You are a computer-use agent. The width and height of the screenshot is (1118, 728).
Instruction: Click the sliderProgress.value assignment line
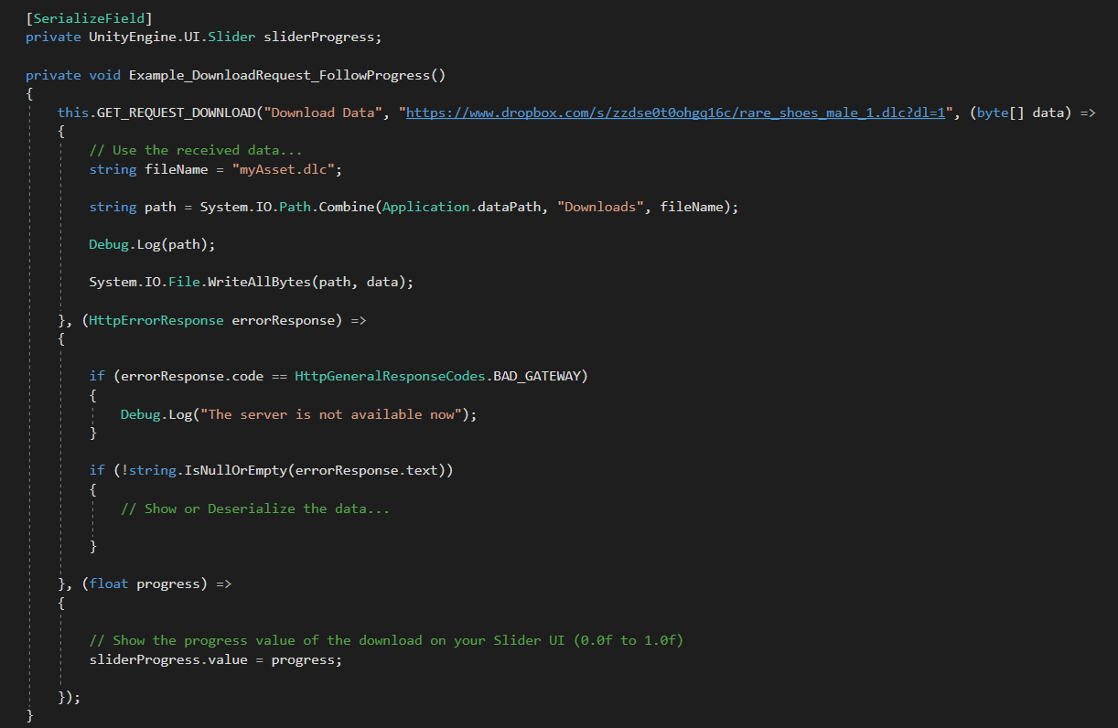point(216,659)
